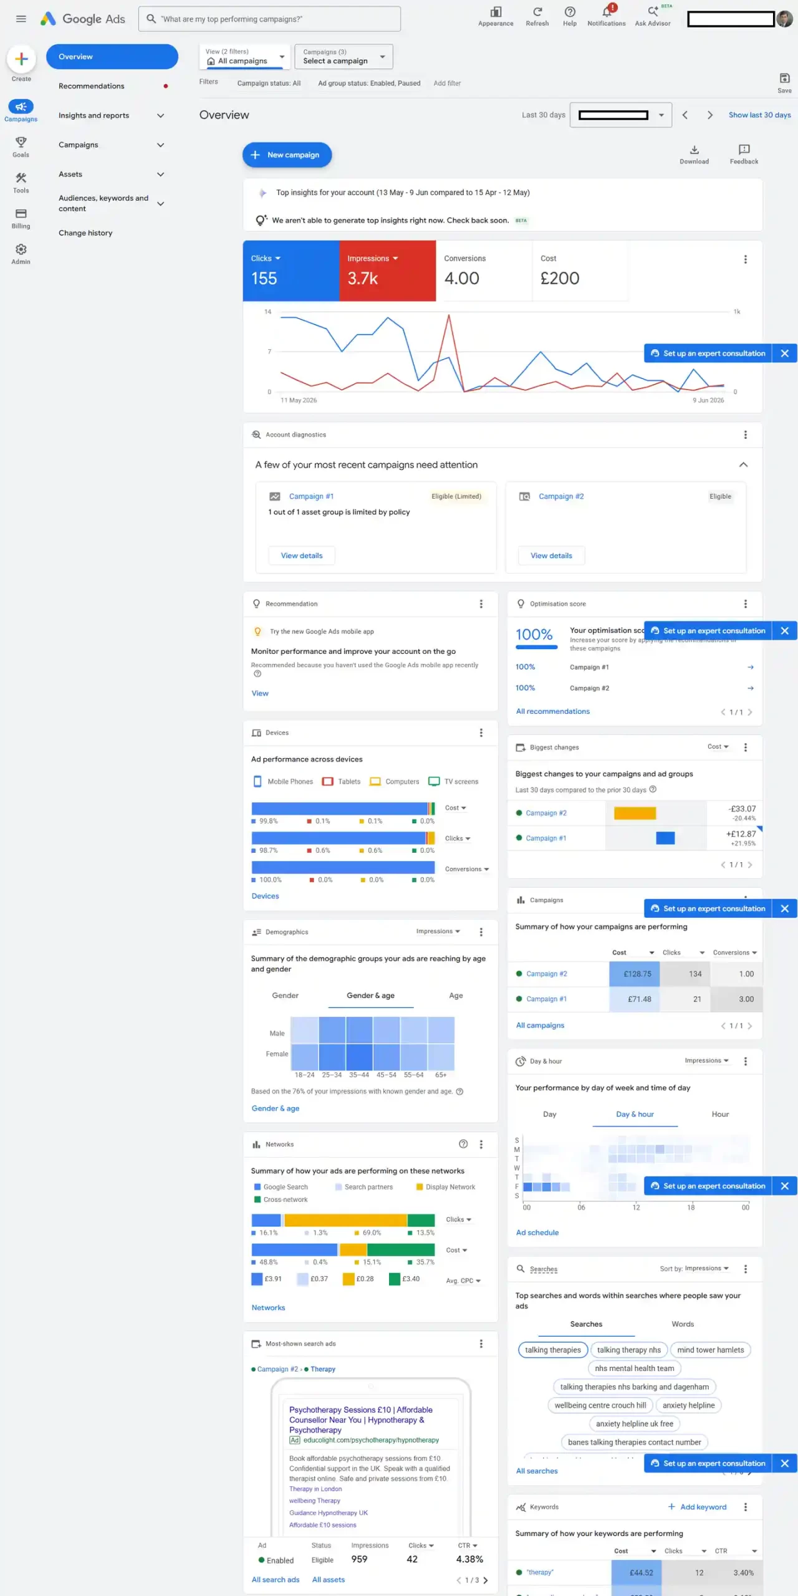Open the date range dropdown
This screenshot has height=1596, width=798.
tap(621, 115)
